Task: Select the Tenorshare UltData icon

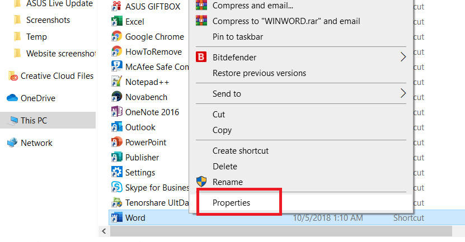Action: click(x=116, y=203)
